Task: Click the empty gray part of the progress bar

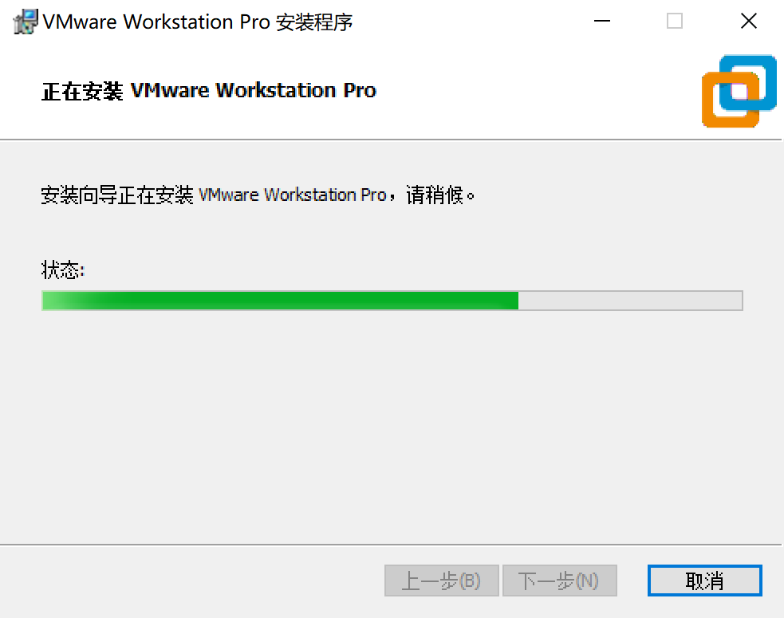Action: 631,301
